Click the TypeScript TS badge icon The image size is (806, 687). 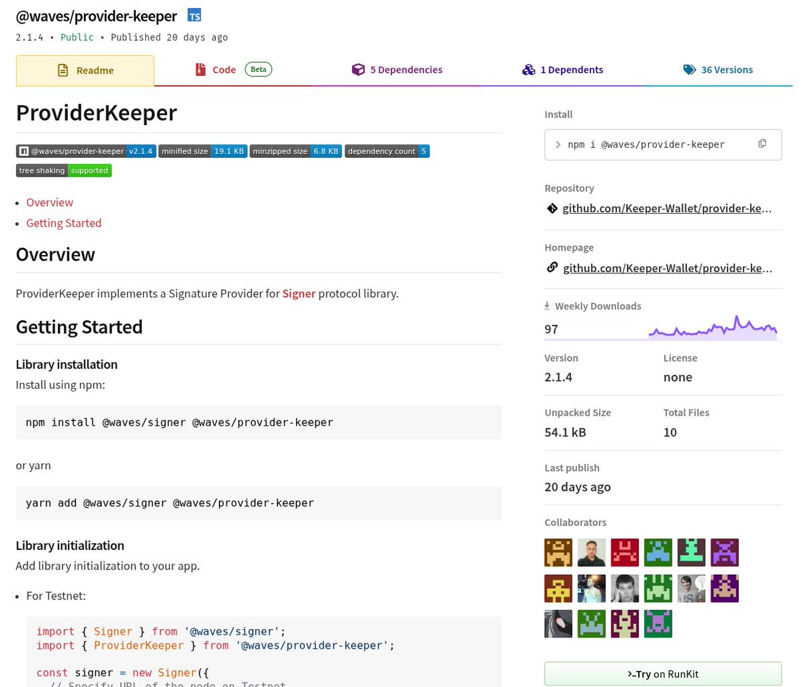coord(194,15)
